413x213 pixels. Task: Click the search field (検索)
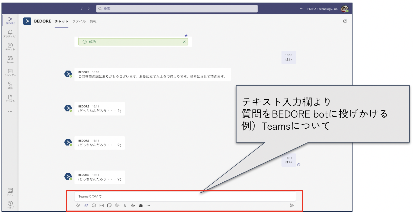click(x=177, y=9)
